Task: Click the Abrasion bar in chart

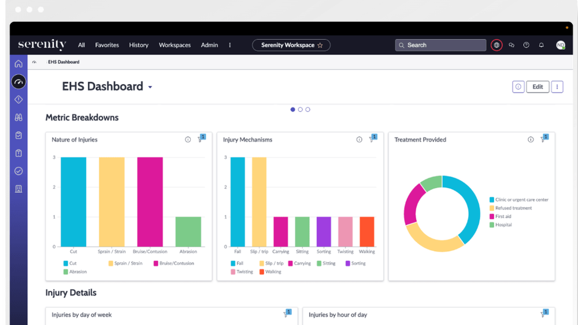Action: coord(188,232)
